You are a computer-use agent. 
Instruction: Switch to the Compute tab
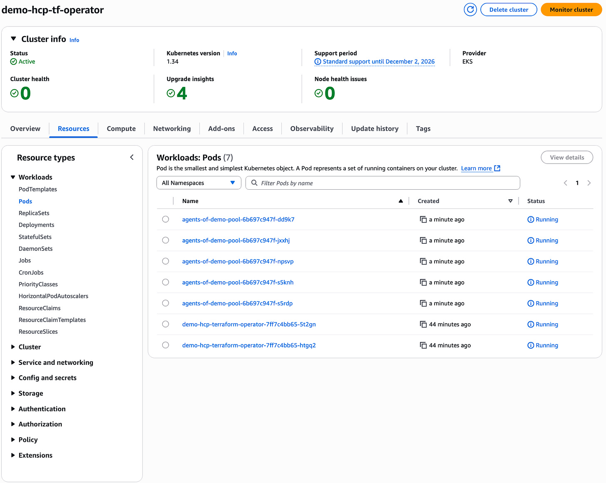pyautogui.click(x=121, y=129)
